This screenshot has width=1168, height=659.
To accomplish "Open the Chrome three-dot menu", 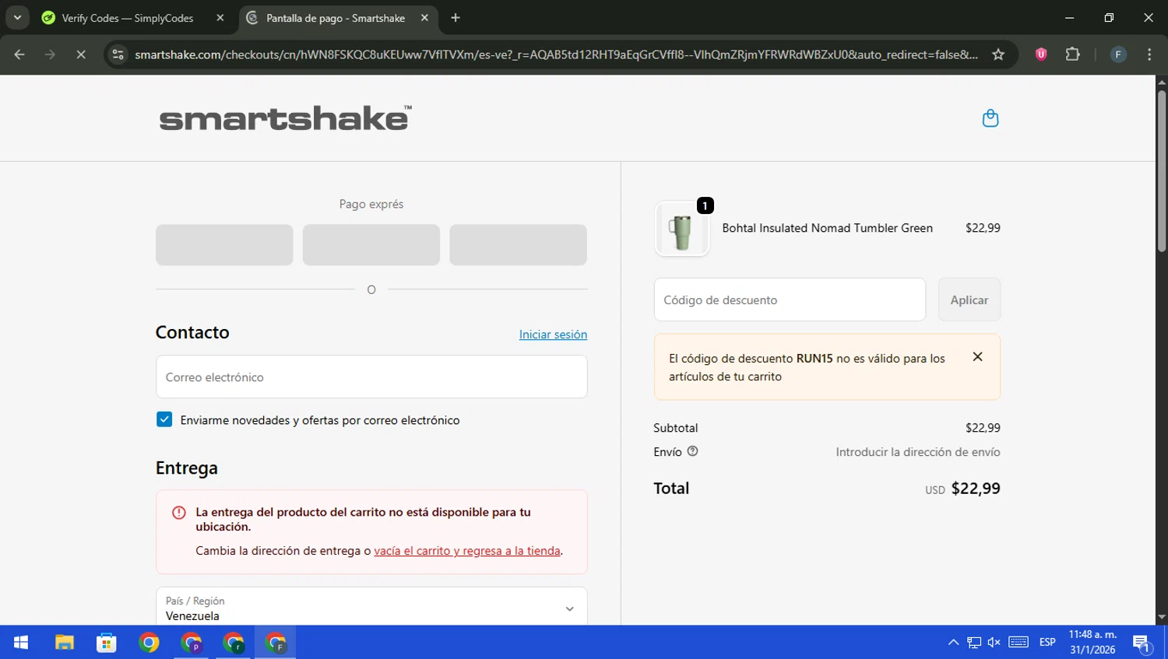I will coord(1149,54).
